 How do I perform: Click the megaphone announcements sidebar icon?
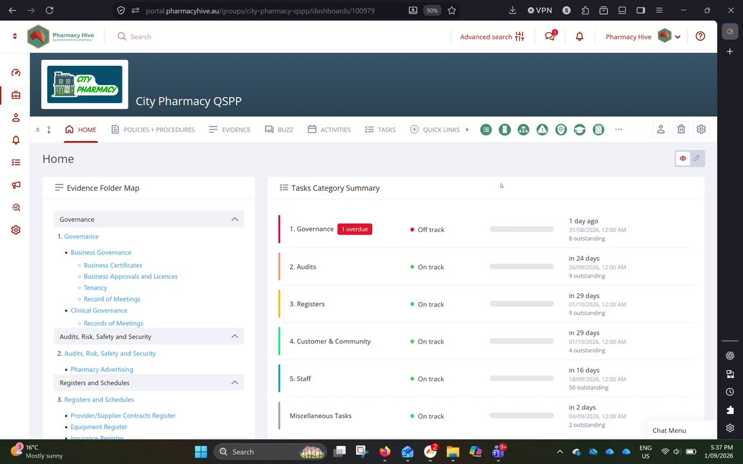tap(15, 185)
